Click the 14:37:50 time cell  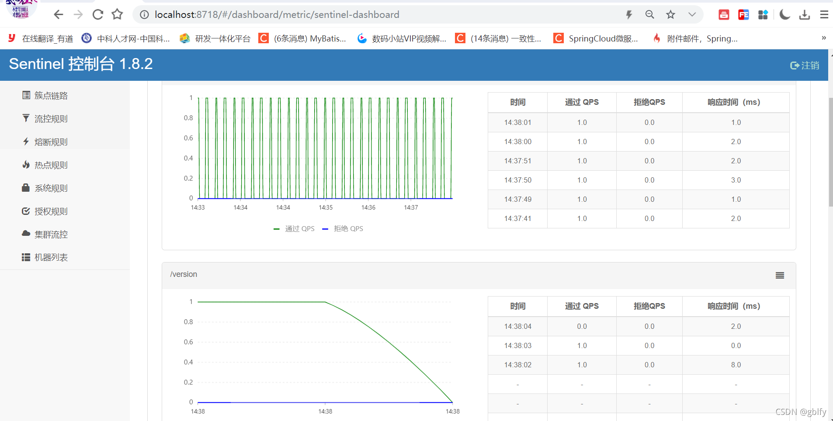point(518,180)
